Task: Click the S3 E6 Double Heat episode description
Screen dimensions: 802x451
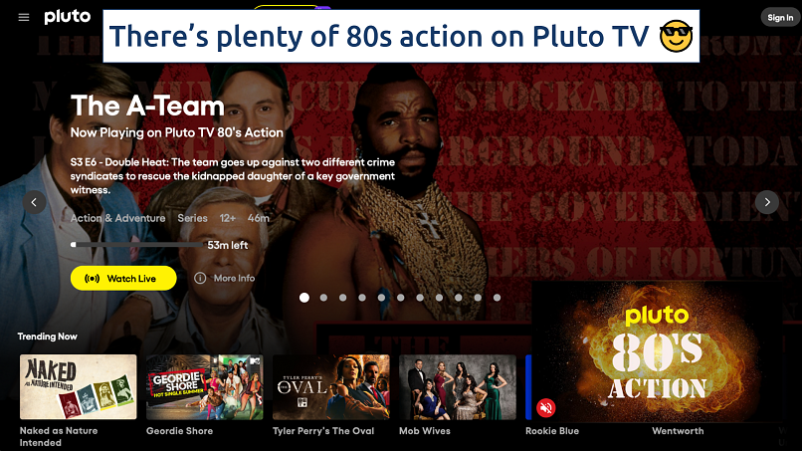Action: click(x=233, y=176)
